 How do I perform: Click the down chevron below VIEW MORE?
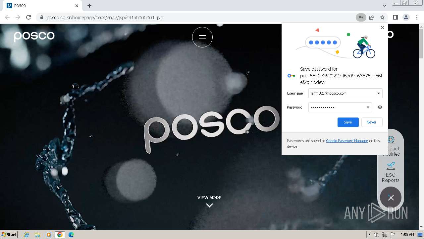pos(209,205)
